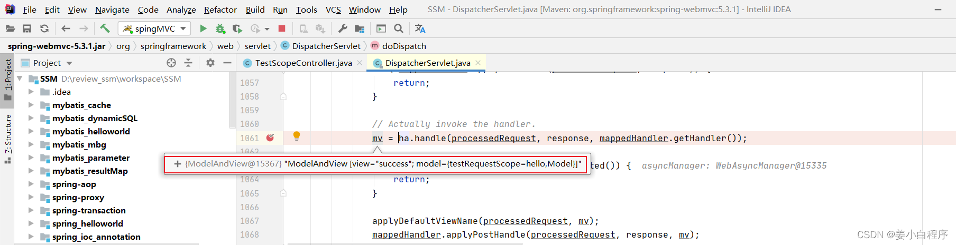Open the VCS menu
This screenshot has height=245, width=956.
click(x=333, y=9)
